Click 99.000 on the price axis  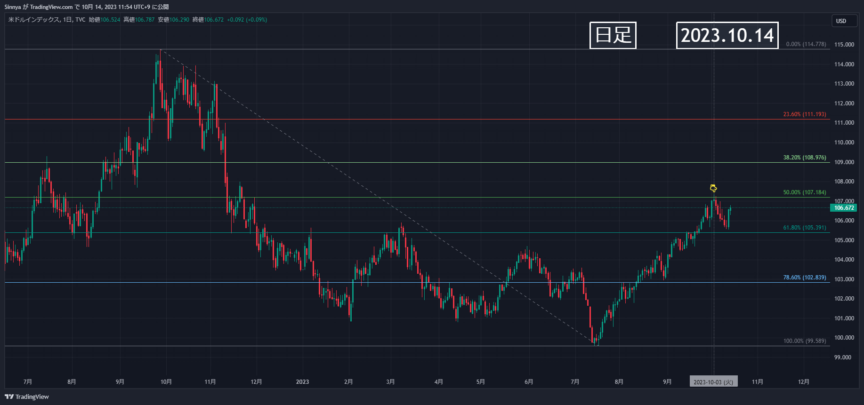tap(842, 357)
